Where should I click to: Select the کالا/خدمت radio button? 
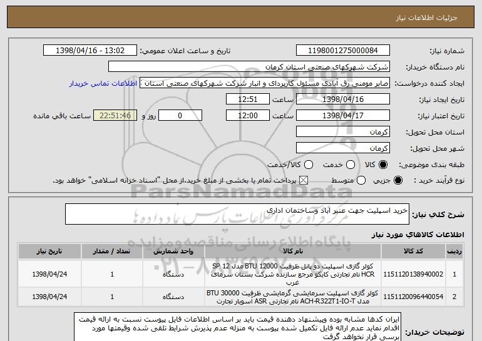(x=309, y=165)
